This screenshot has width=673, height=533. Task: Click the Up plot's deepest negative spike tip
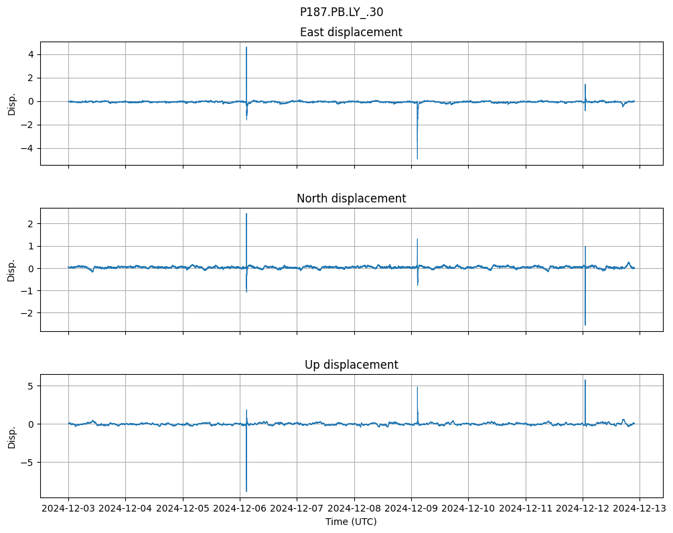(x=246, y=491)
